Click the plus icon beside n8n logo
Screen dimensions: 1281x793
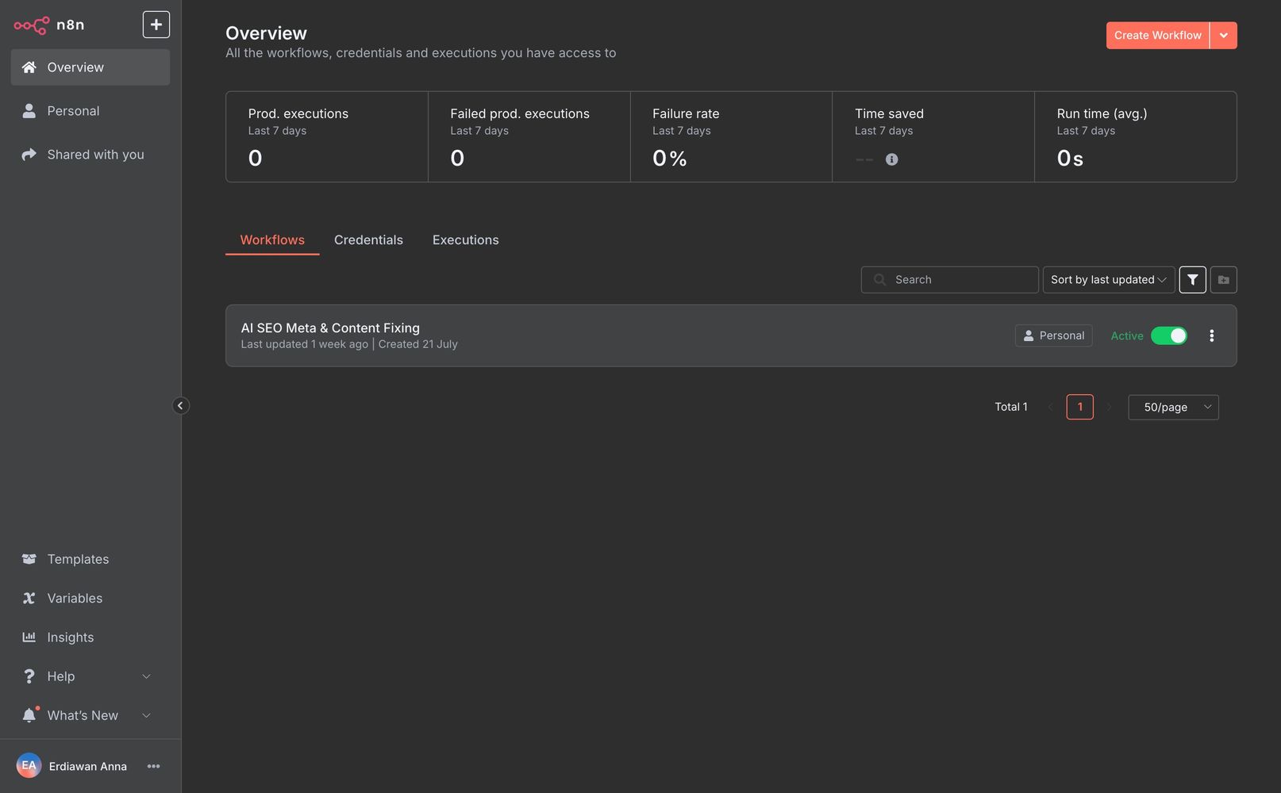pyautogui.click(x=156, y=25)
